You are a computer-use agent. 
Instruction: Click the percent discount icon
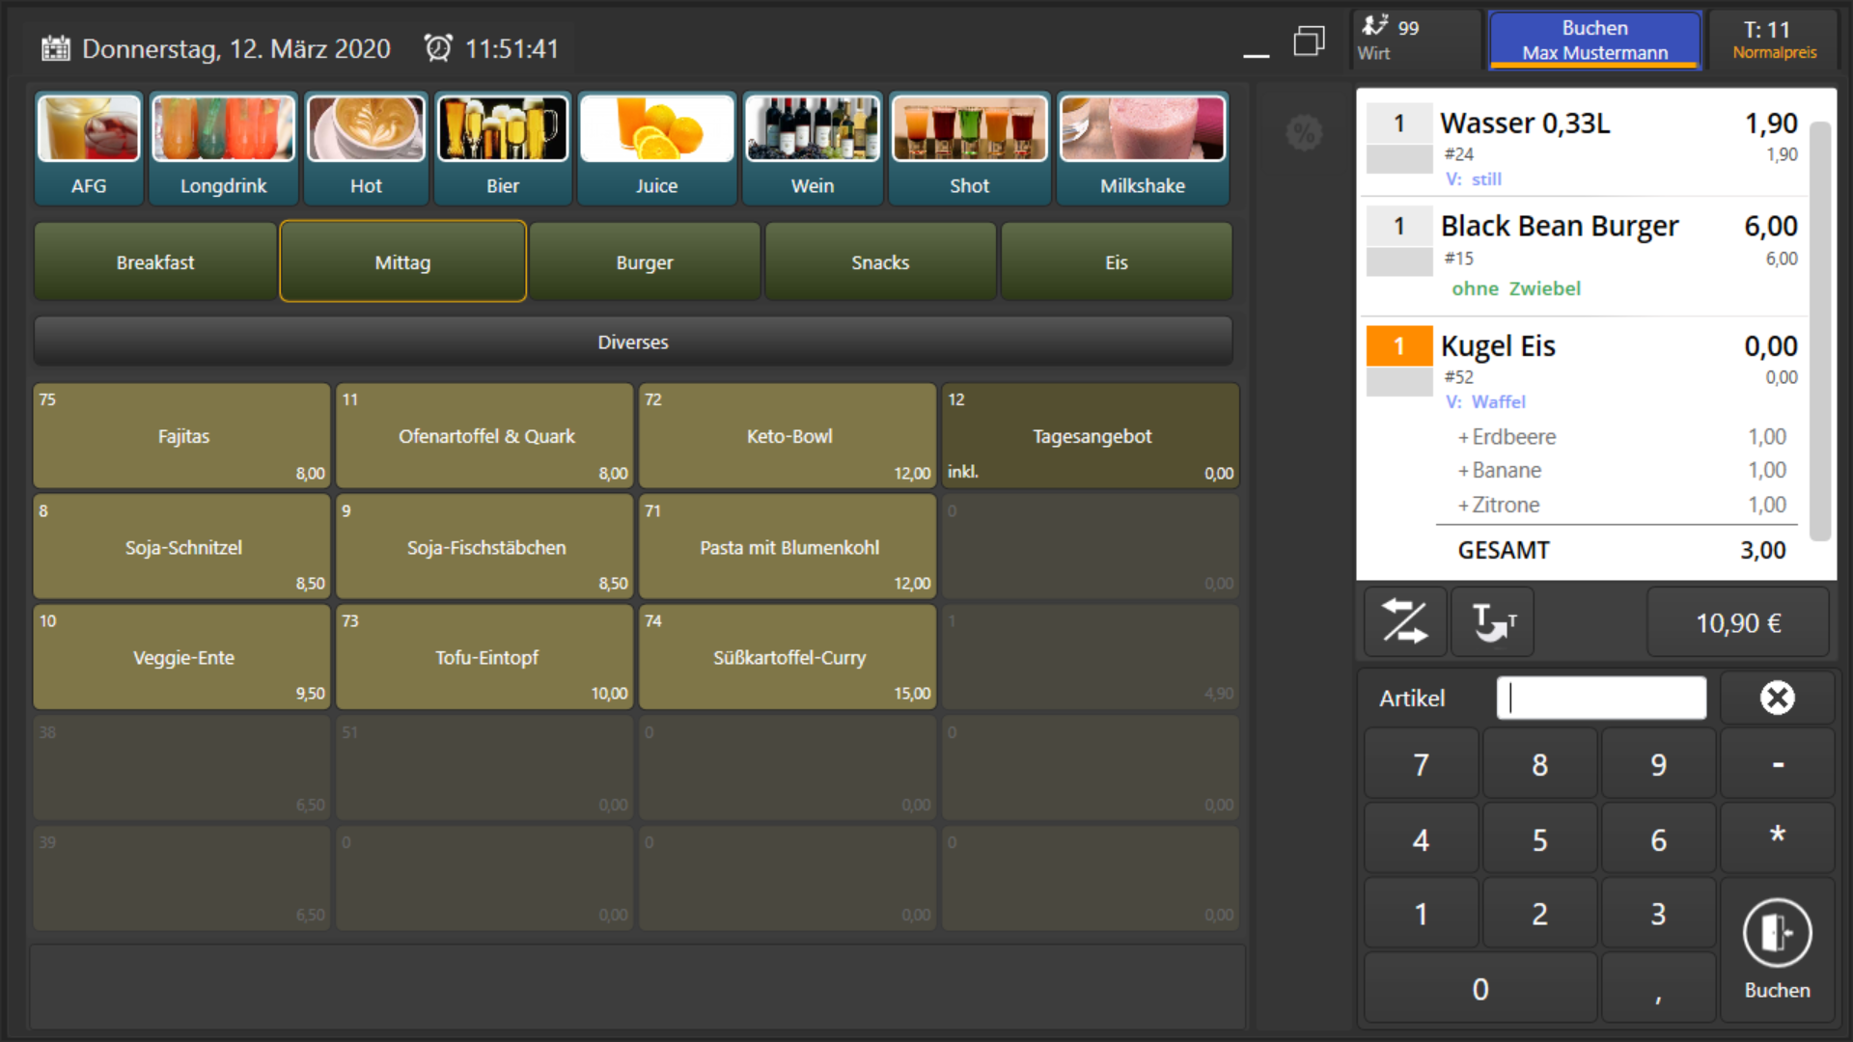point(1304,132)
